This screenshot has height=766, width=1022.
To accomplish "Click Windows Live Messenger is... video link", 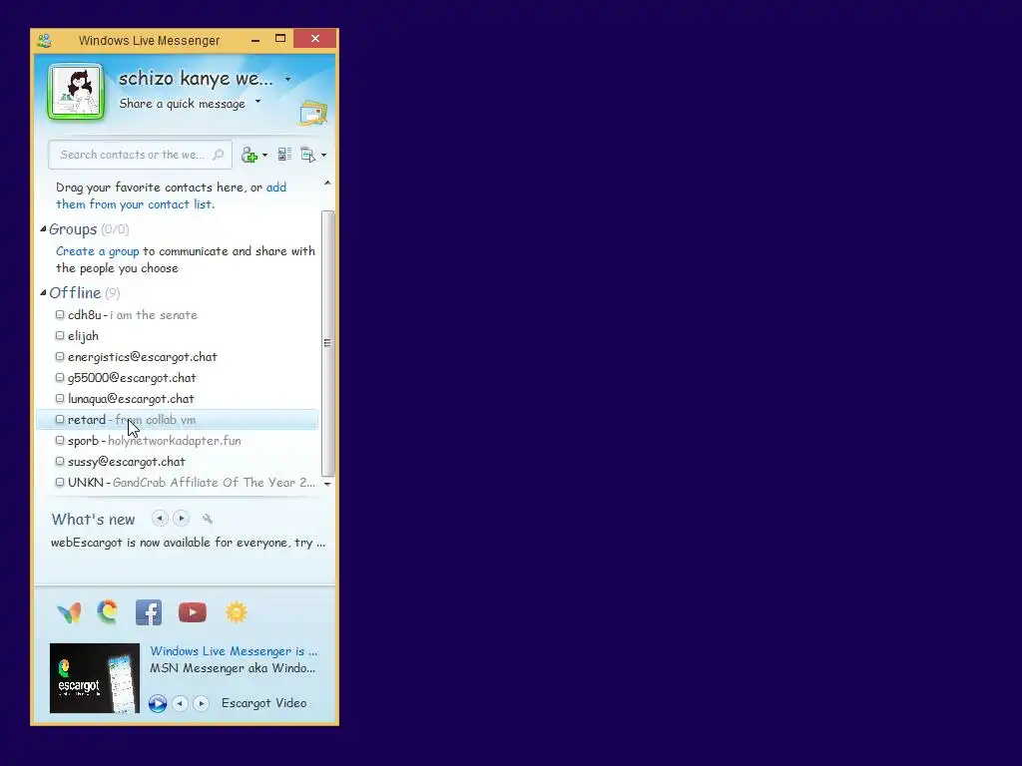I will tap(234, 651).
